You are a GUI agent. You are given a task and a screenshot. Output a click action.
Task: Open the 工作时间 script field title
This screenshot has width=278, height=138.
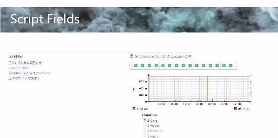pos(16,56)
